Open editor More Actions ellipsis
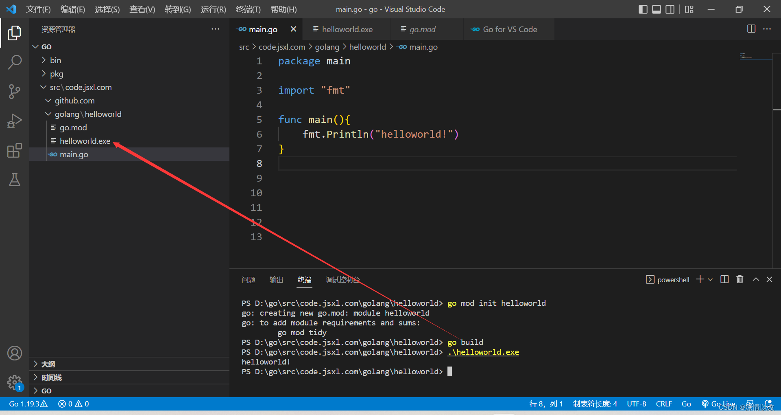The image size is (781, 415). [x=767, y=29]
